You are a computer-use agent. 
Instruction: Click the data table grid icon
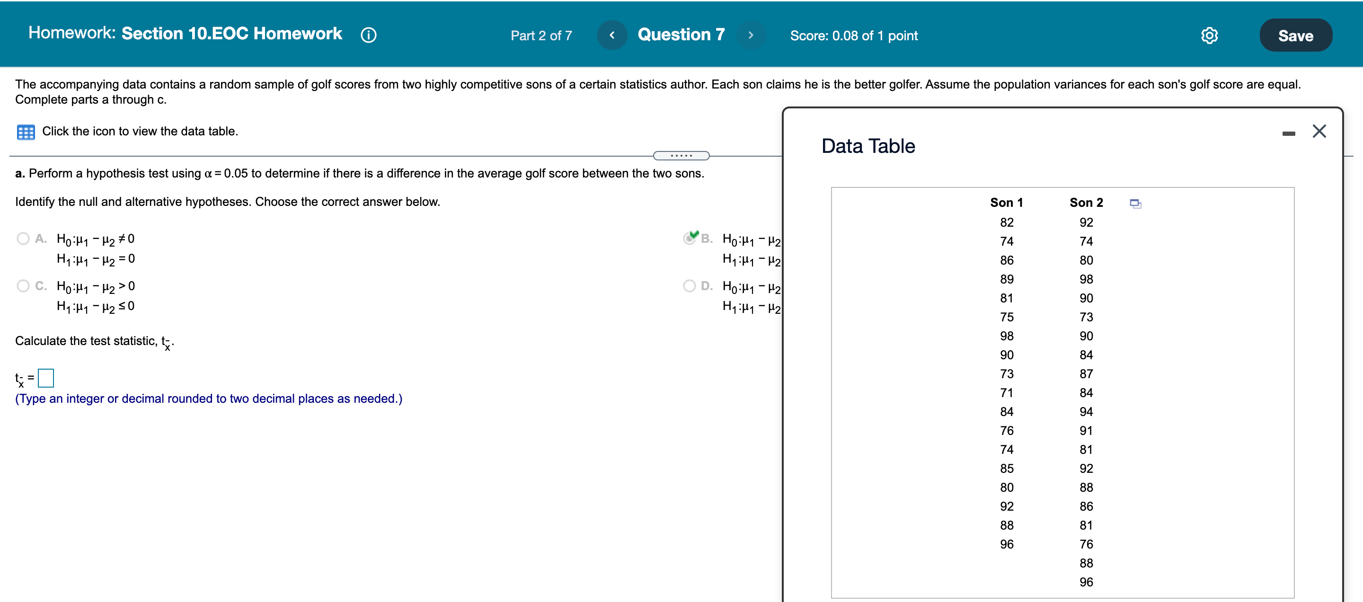click(x=26, y=132)
